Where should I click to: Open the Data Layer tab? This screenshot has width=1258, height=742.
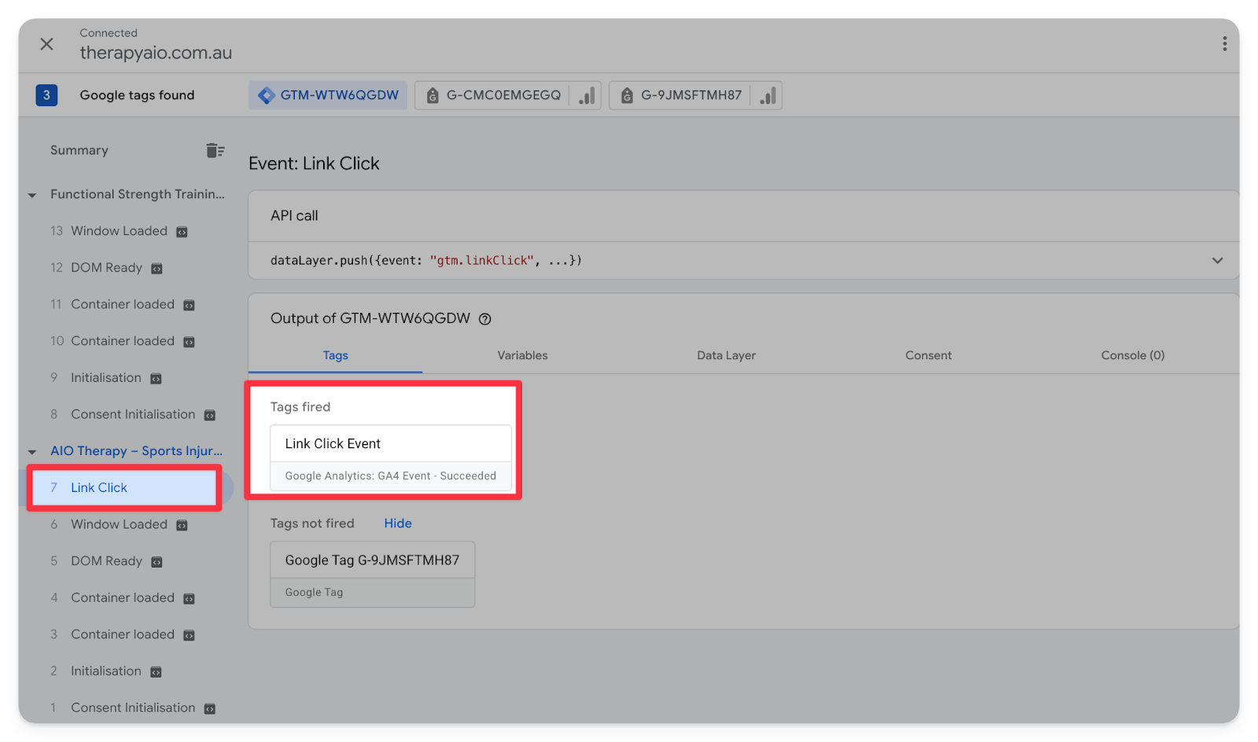point(726,355)
